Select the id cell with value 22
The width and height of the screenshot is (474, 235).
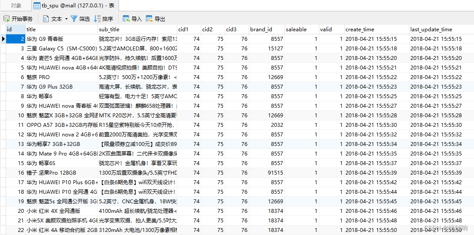pyautogui.click(x=16, y=230)
